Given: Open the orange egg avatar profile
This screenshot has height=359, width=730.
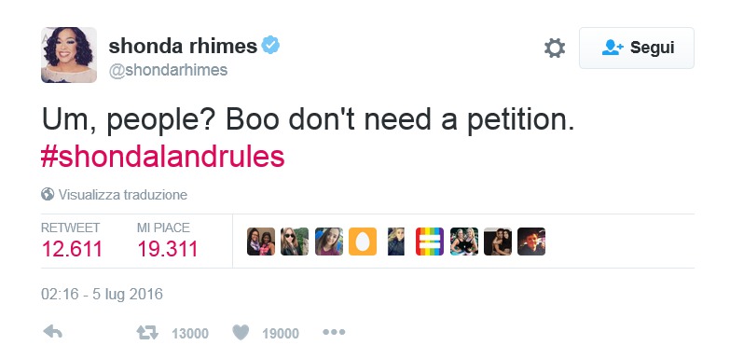Looking at the screenshot, I should coord(363,242).
